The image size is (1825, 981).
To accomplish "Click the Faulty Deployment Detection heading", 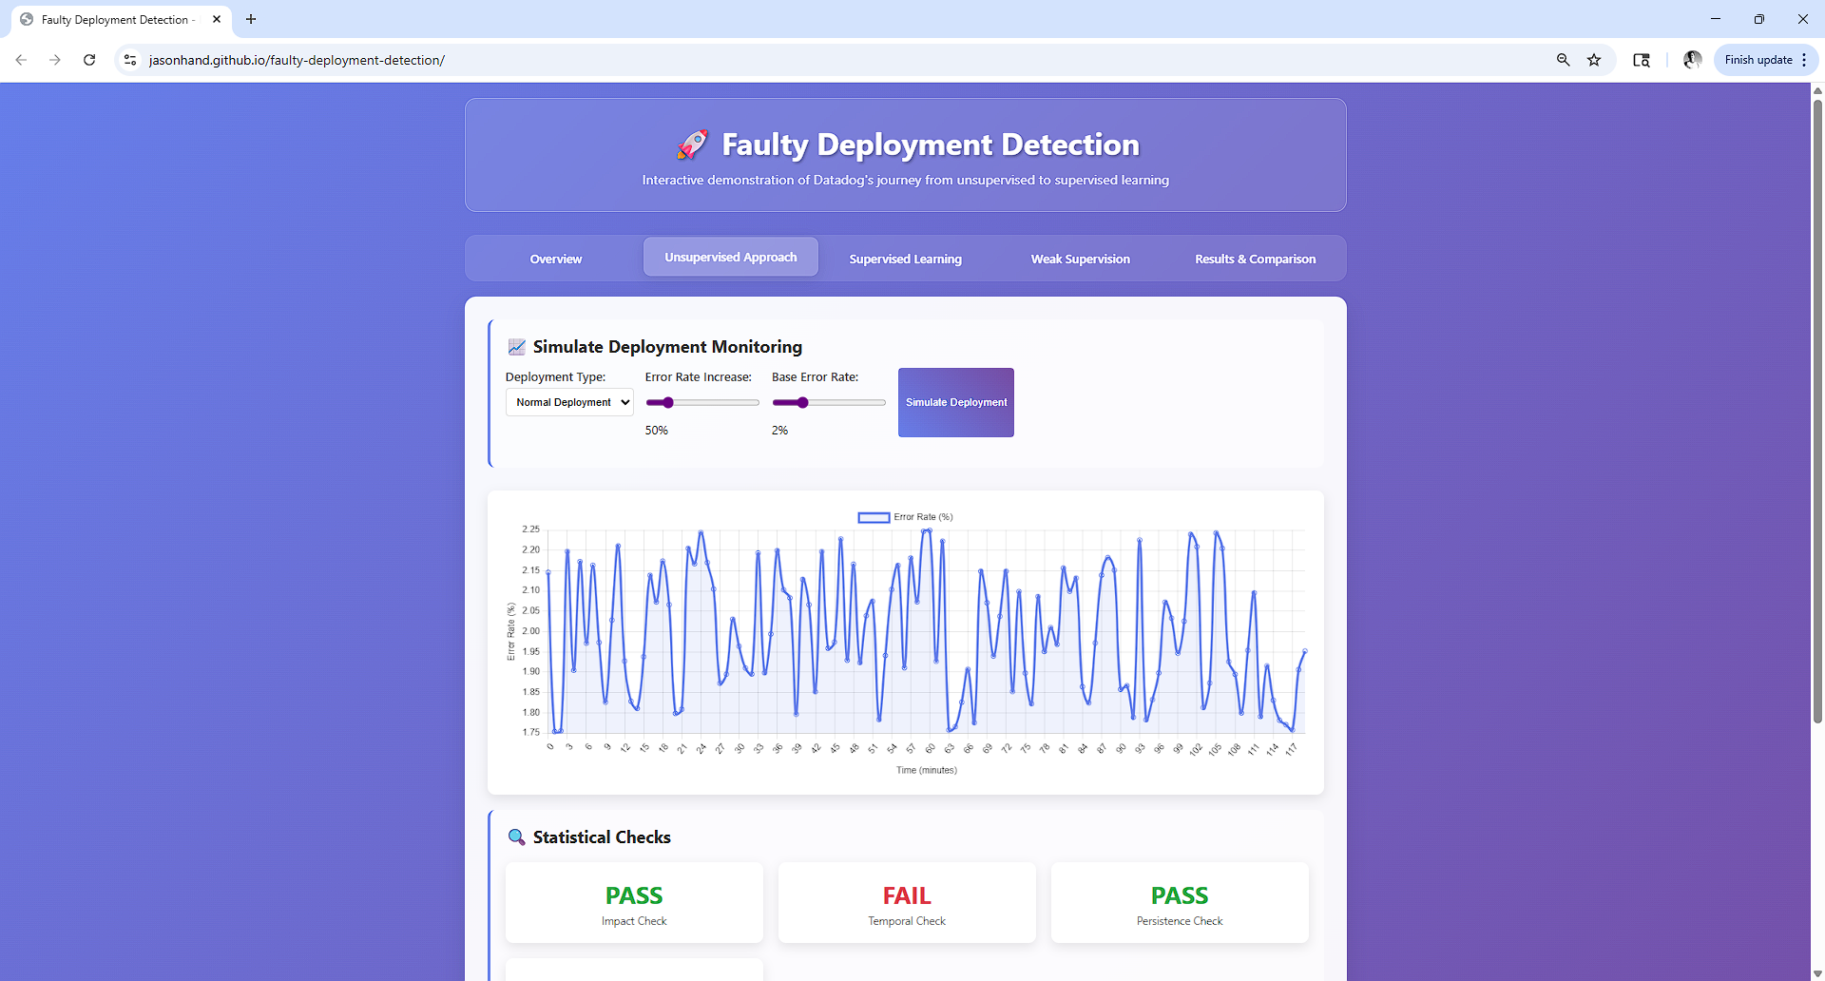I will tap(931, 144).
